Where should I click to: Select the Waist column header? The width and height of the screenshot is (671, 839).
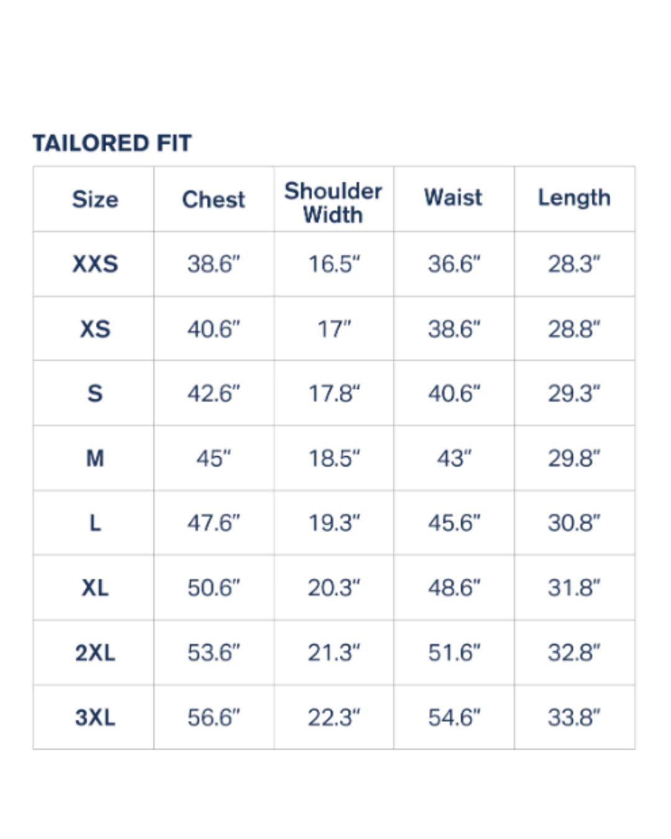(x=454, y=198)
